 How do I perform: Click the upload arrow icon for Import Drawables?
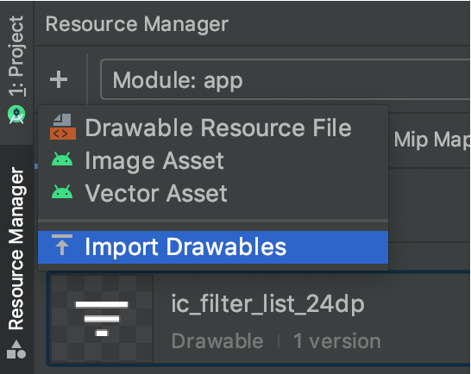[62, 245]
